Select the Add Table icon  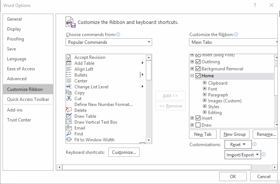click(x=69, y=63)
